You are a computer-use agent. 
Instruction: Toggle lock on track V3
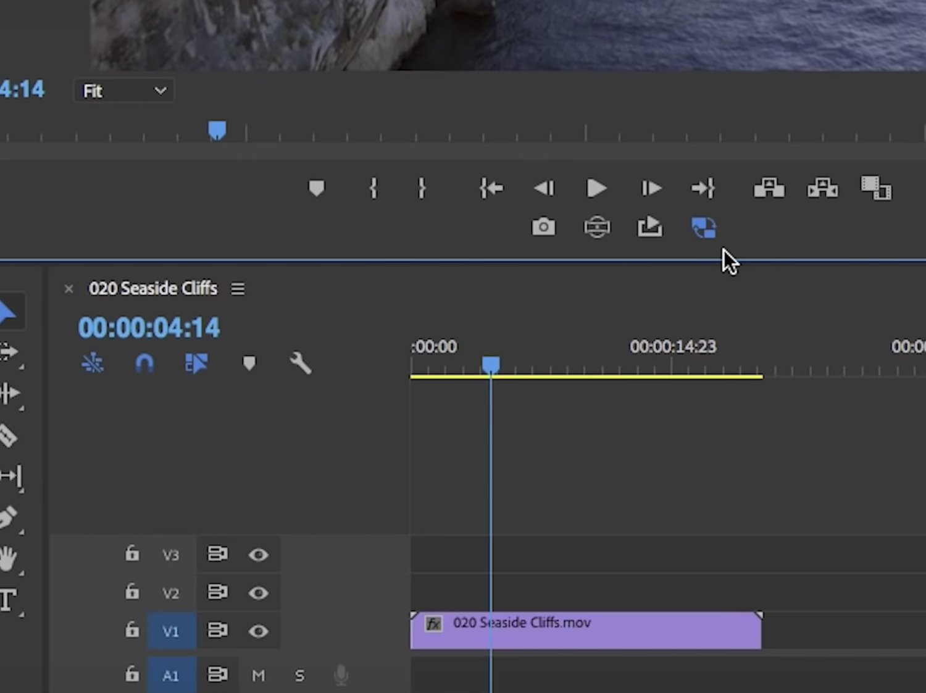coord(132,553)
